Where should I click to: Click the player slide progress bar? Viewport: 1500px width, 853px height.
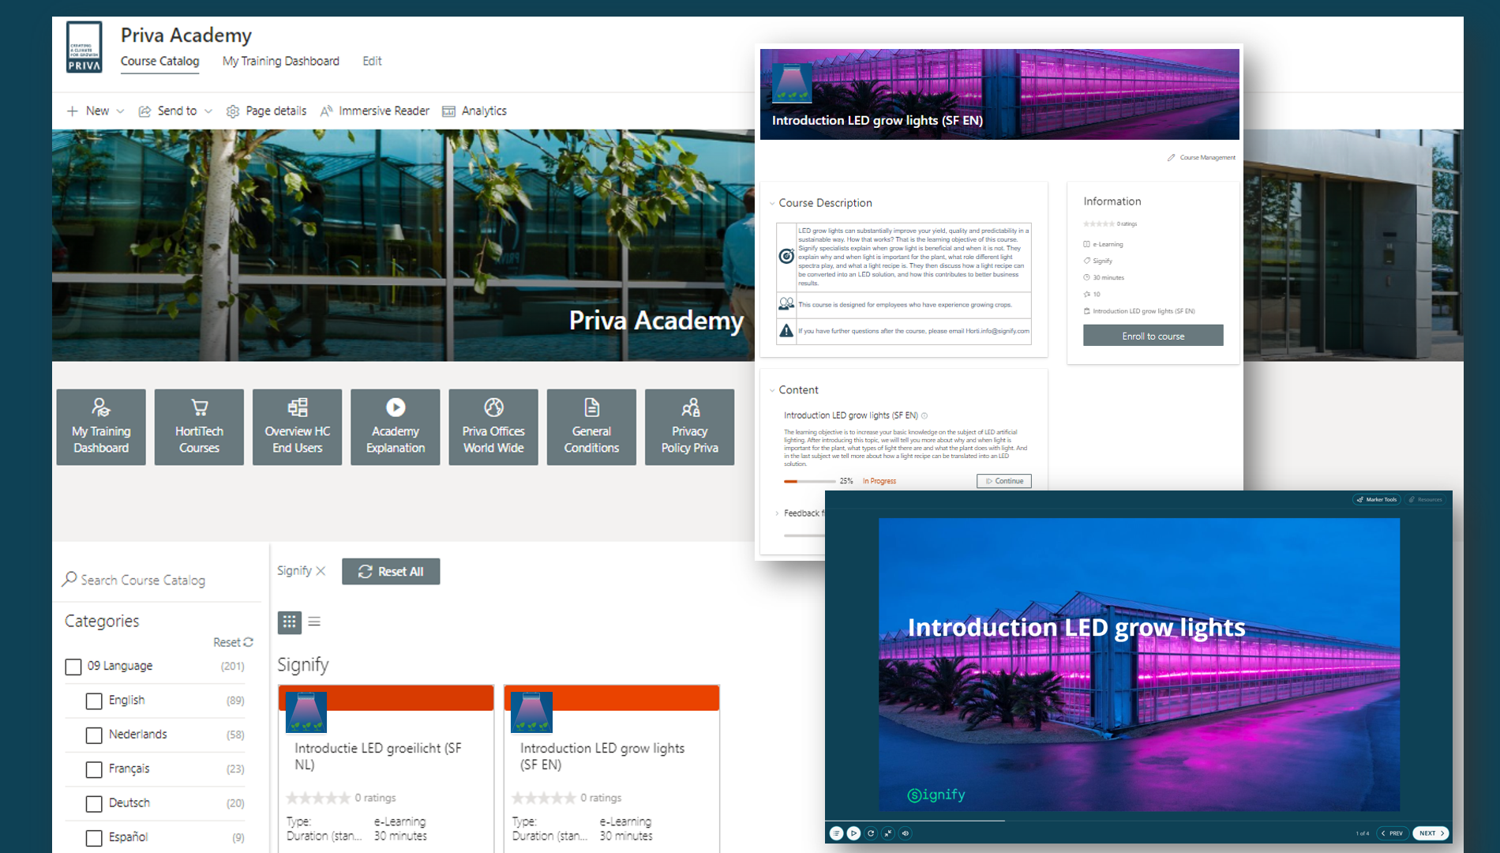point(1138,821)
